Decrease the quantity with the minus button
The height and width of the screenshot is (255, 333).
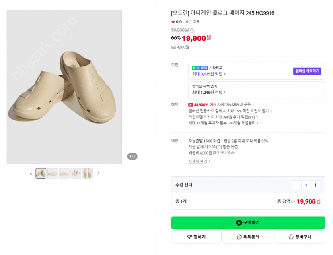coord(296,185)
